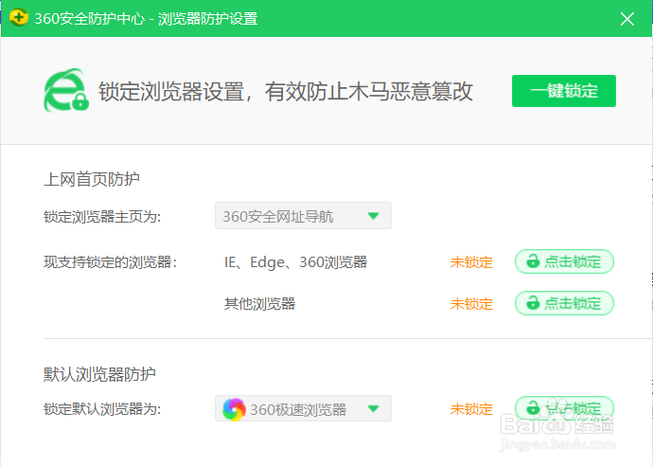Click the 一键锁定 green button
This screenshot has height=467, width=653.
point(564,91)
